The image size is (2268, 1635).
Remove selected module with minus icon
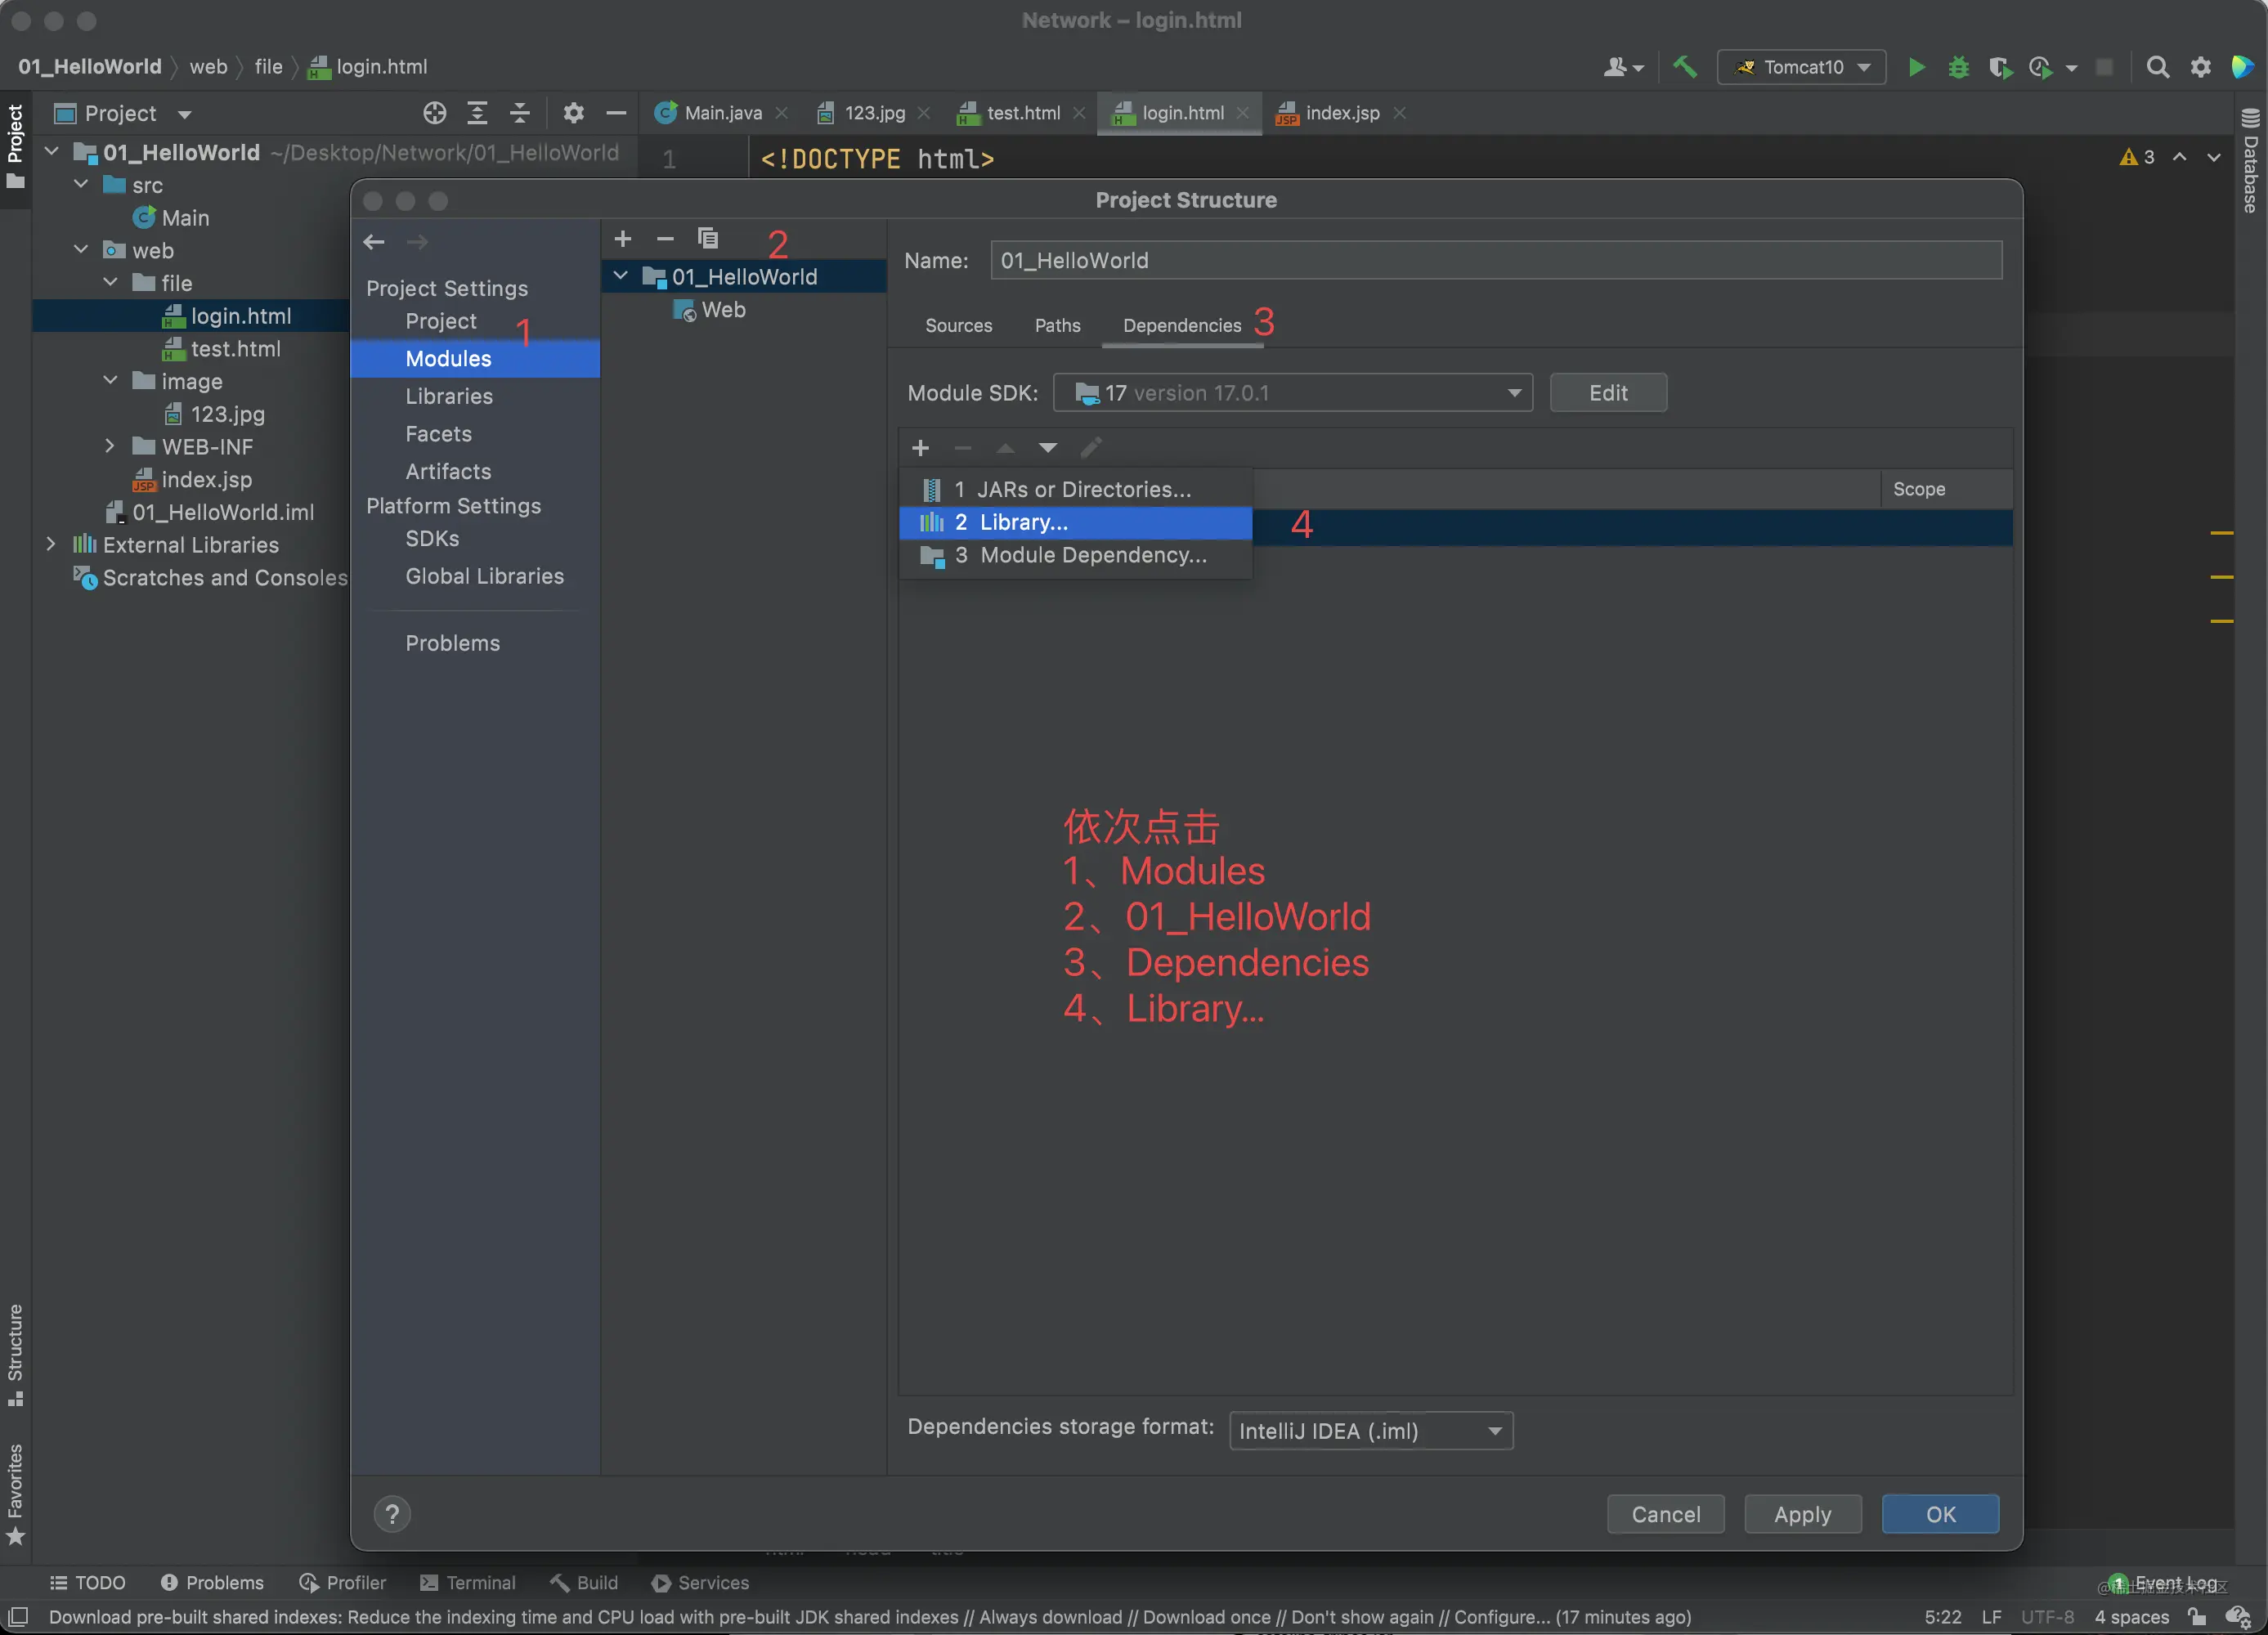(665, 239)
